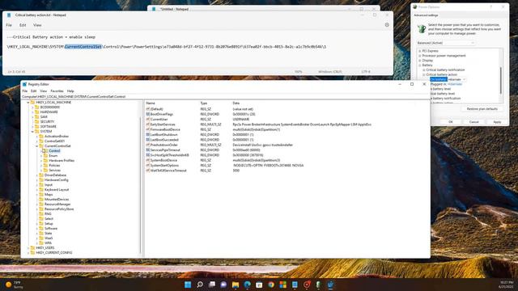518x291 pixels.
Task: Expand PCI Express in Power Options
Action: pos(420,51)
